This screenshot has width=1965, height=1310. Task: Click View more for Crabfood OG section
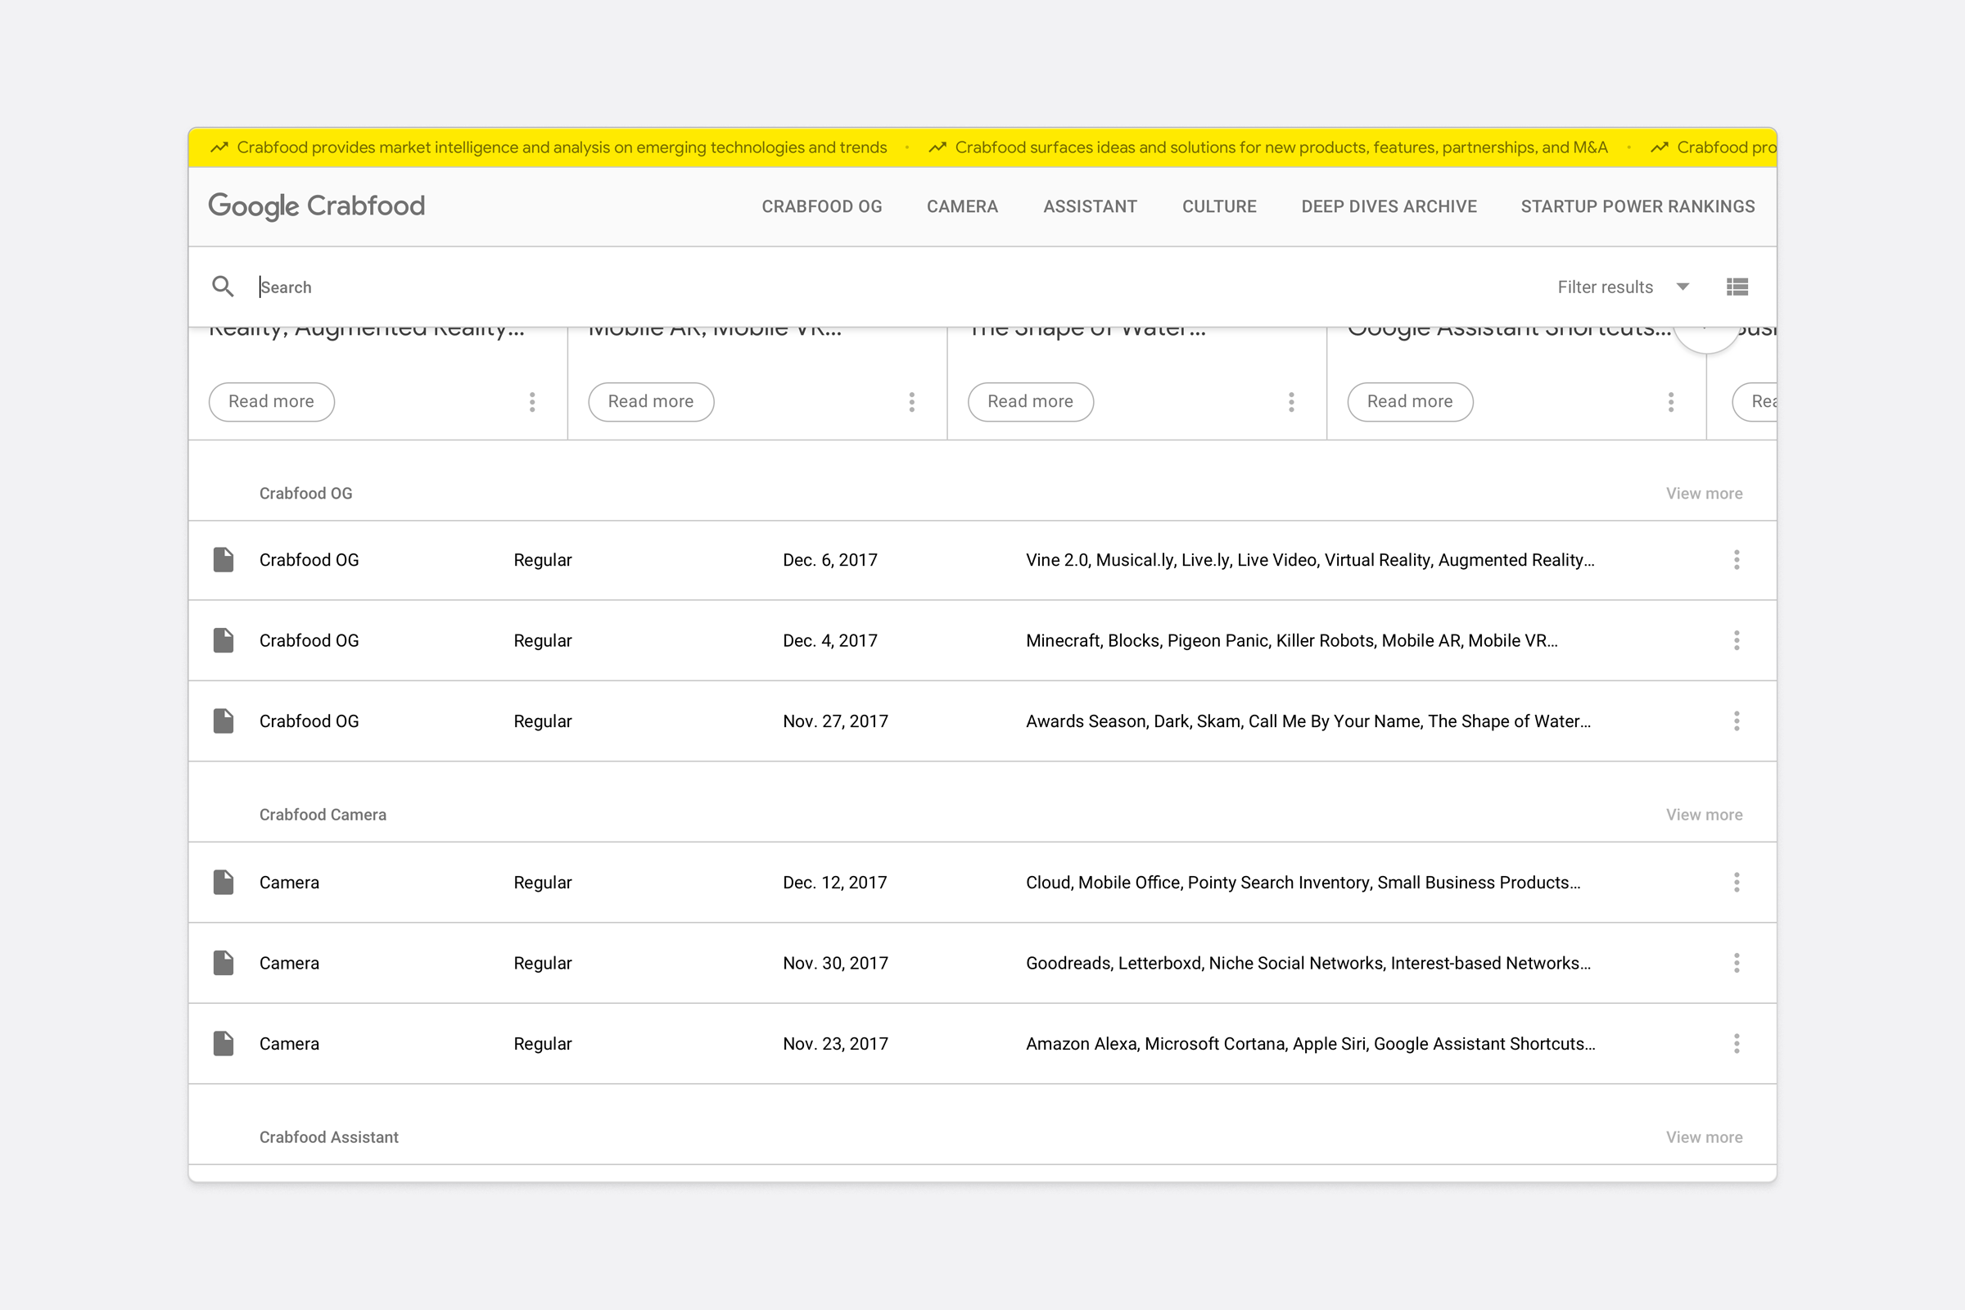pyautogui.click(x=1704, y=494)
